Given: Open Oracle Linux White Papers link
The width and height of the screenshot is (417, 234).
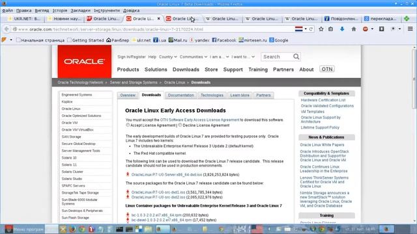Looking at the screenshot, I should coord(322,145).
